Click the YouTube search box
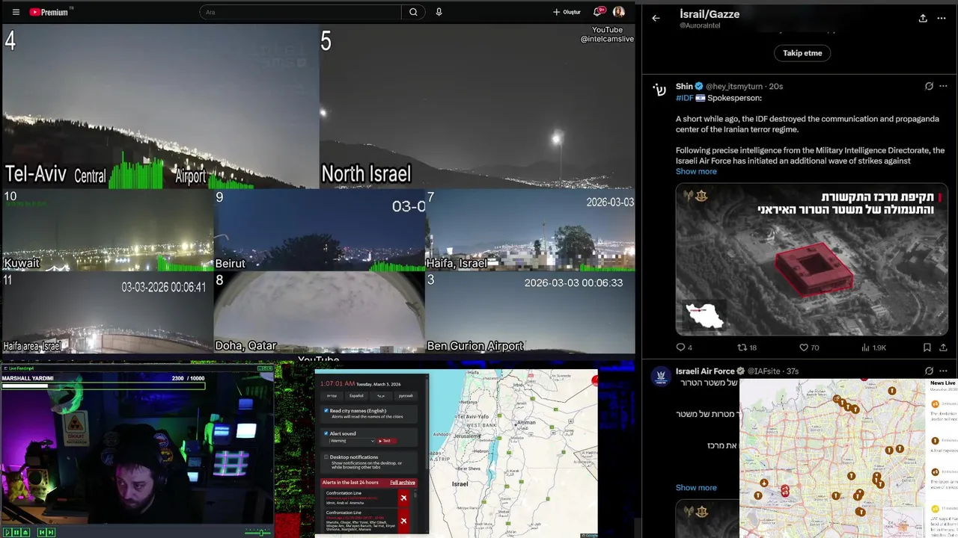 point(300,12)
